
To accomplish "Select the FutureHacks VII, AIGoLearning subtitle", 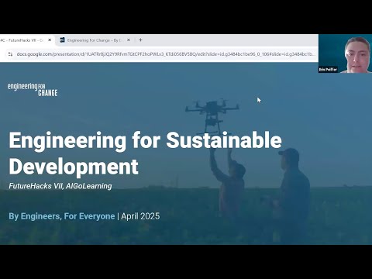I will click(x=60, y=186).
